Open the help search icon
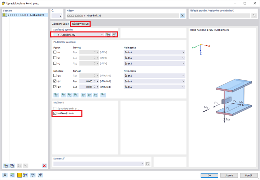 (5, 175)
